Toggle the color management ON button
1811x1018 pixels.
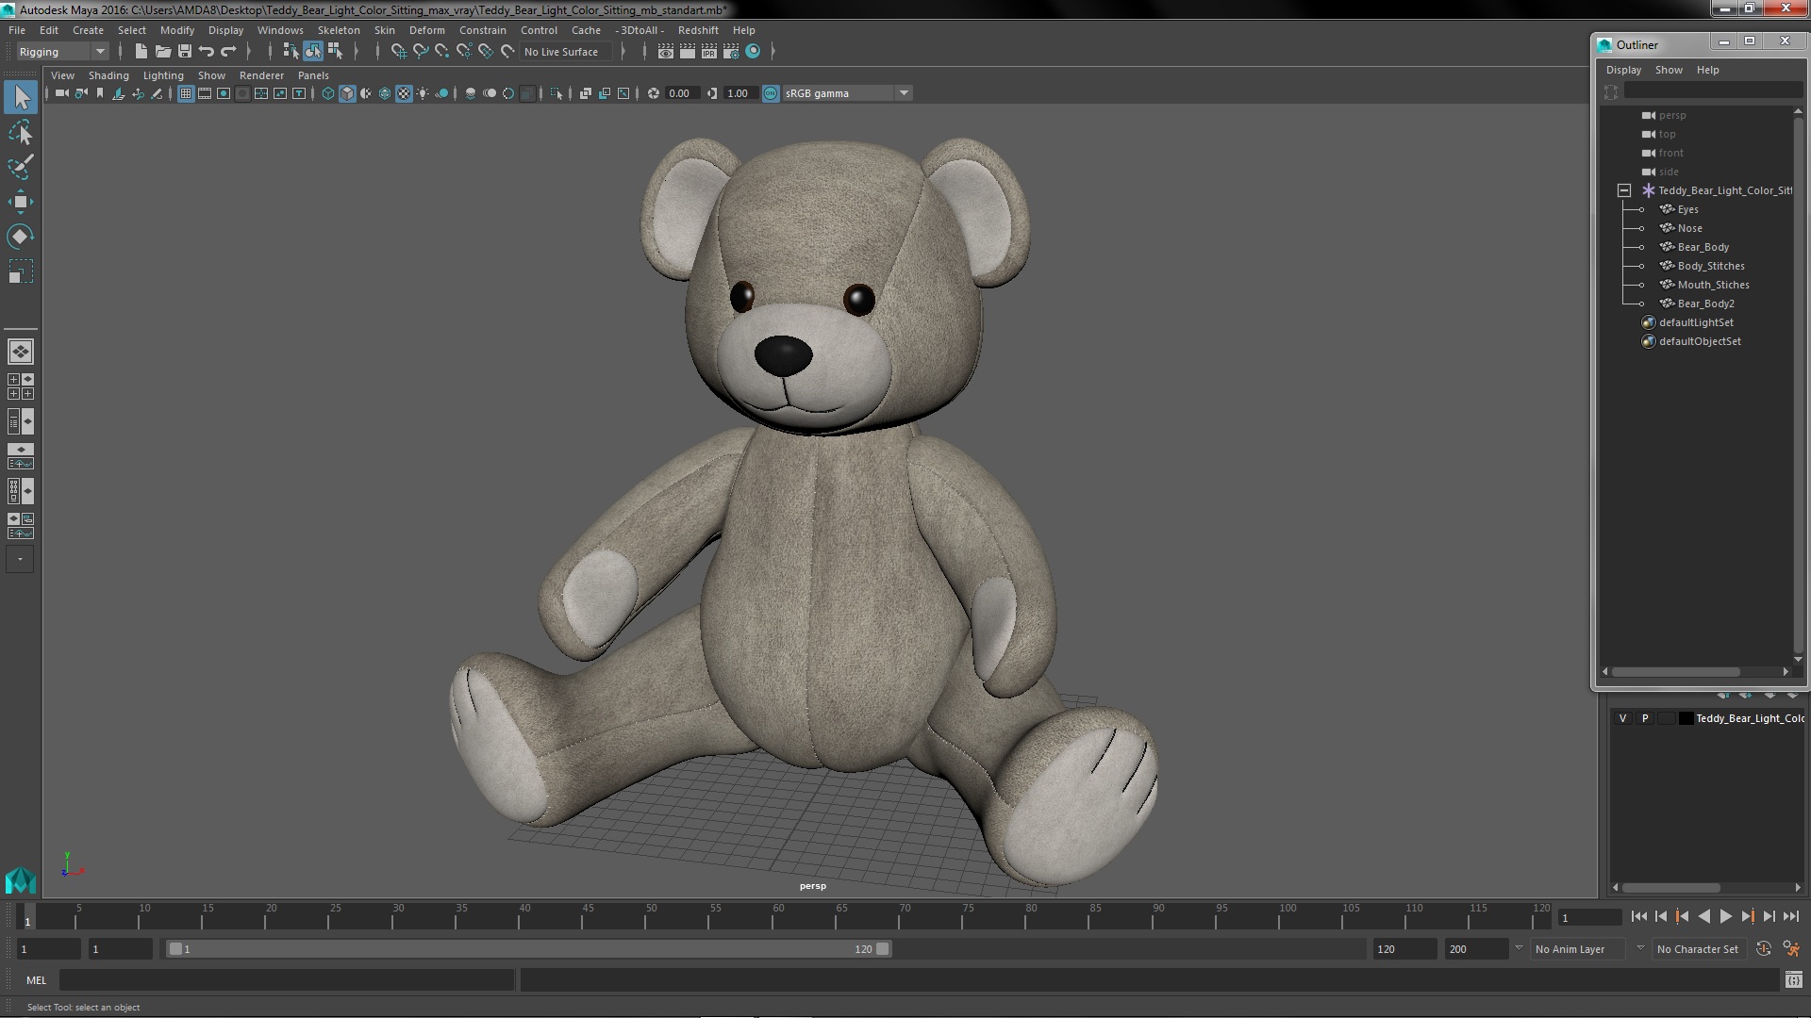[x=771, y=93]
